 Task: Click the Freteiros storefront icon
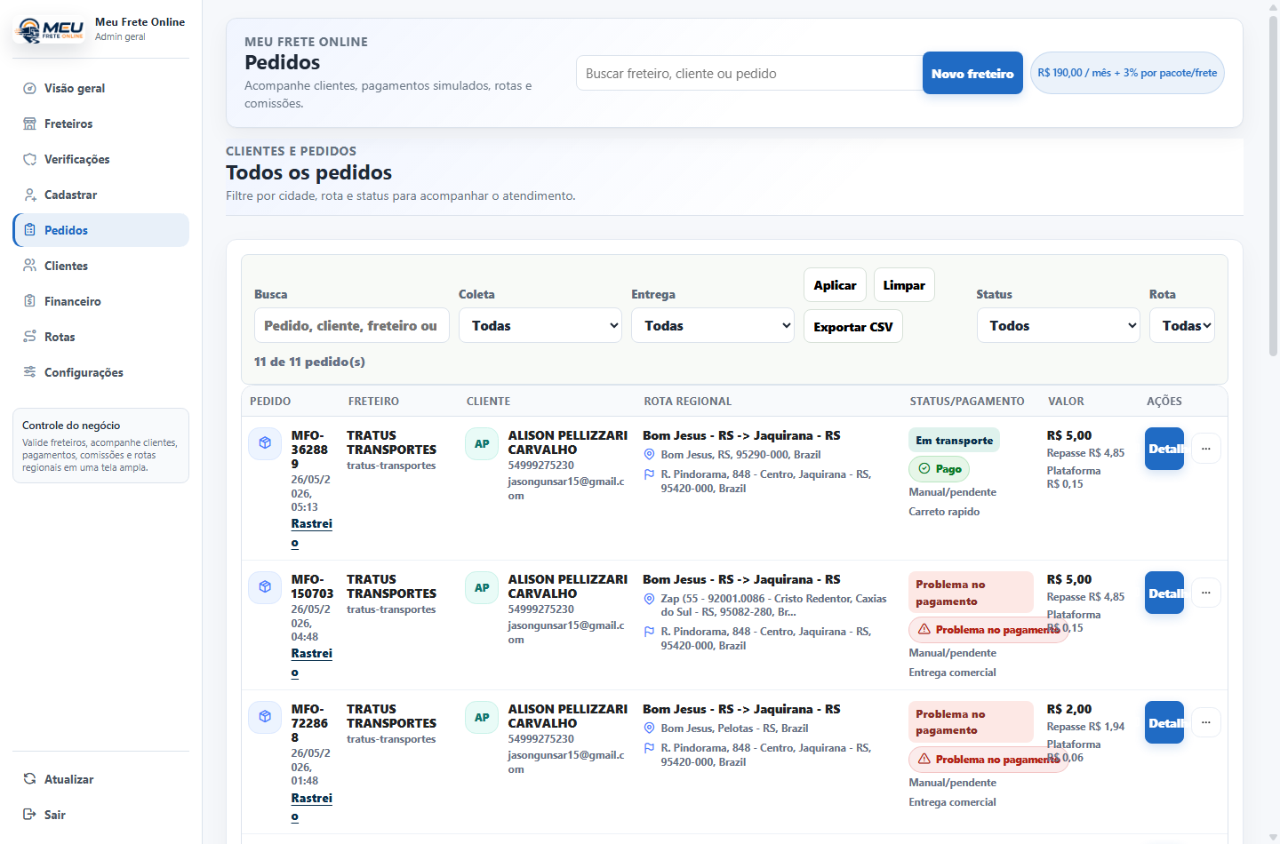(29, 123)
